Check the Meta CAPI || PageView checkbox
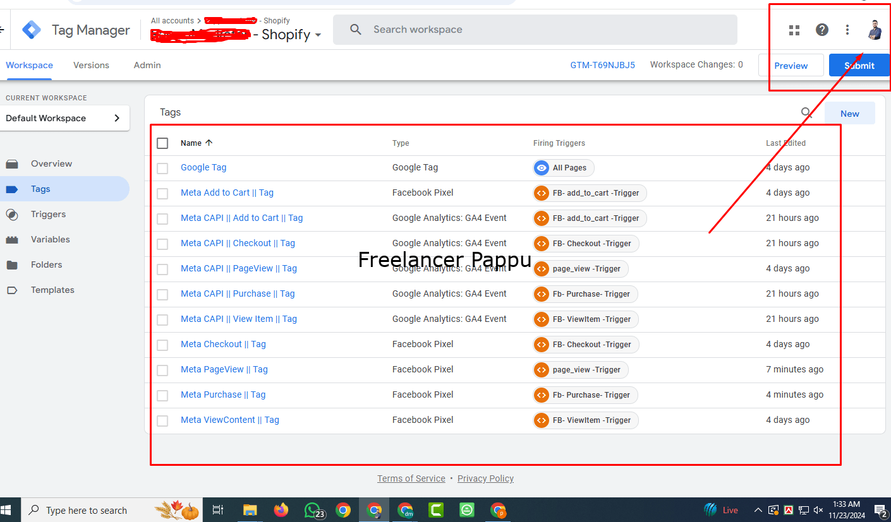The height and width of the screenshot is (522, 891). pos(162,270)
